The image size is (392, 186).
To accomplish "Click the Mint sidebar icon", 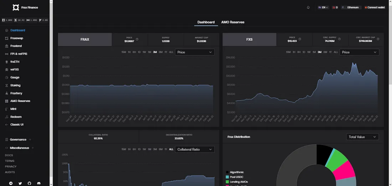I will 7,109.
